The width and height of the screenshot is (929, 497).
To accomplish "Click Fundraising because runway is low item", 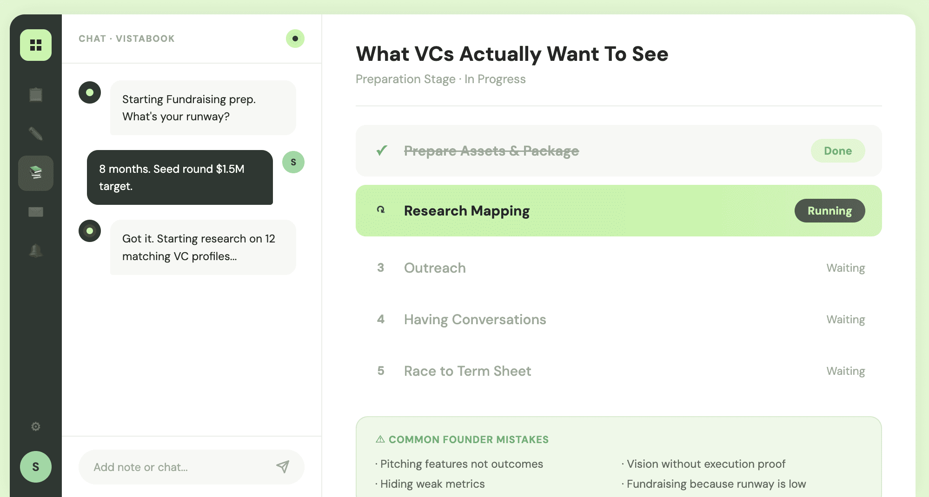I will point(714,484).
